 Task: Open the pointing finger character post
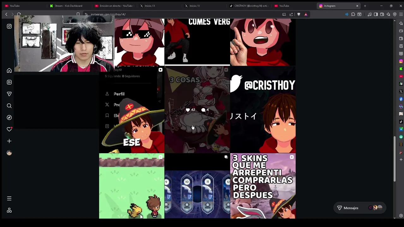tap(263, 42)
